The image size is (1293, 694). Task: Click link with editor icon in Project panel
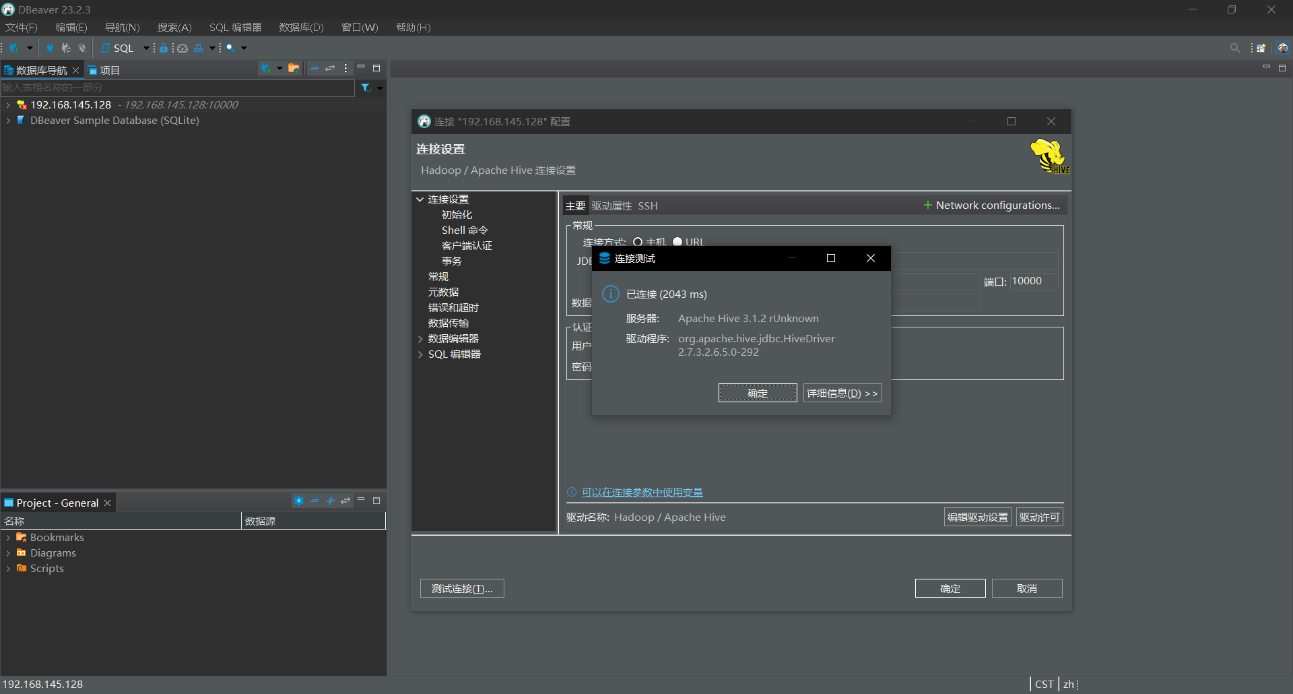[345, 501]
